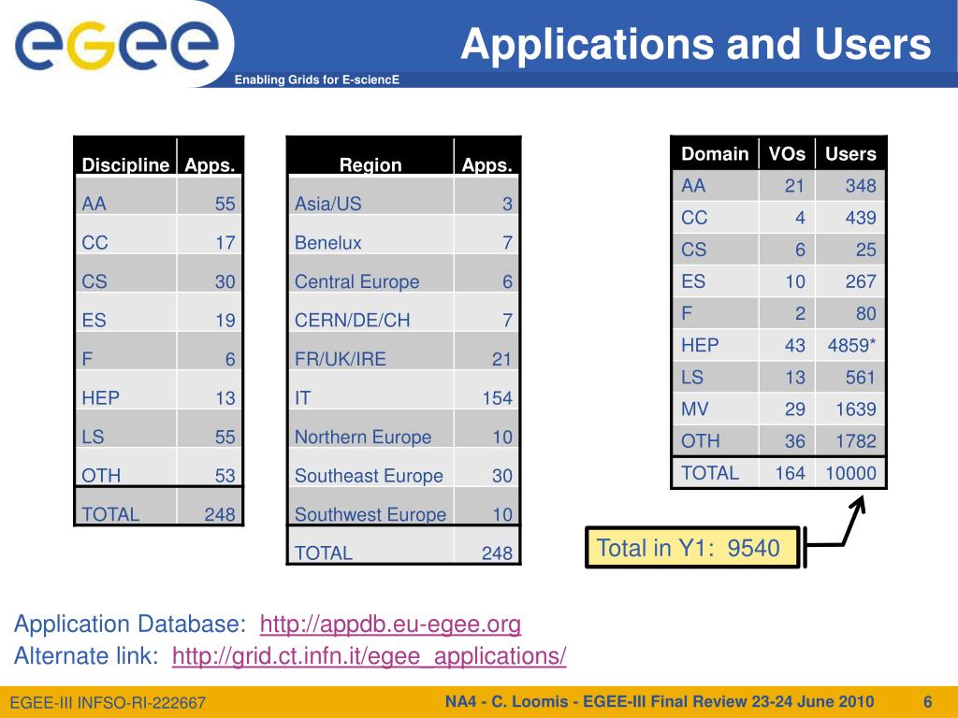
Task: Select the total users value 10000
Action: [850, 473]
